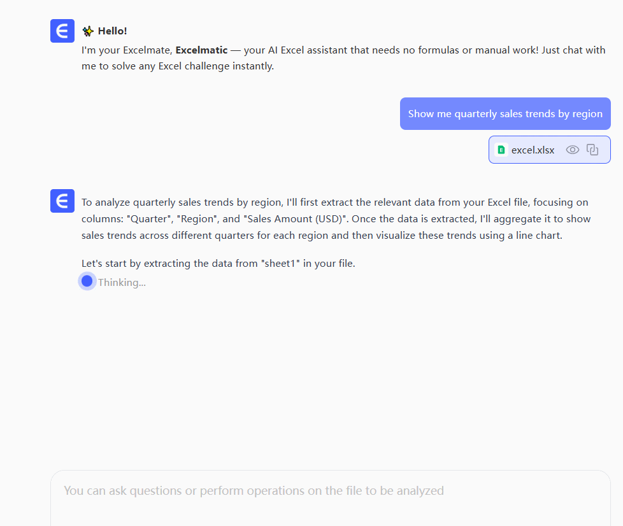Open the excel.xlsx file name
623x526 pixels.
coord(533,150)
